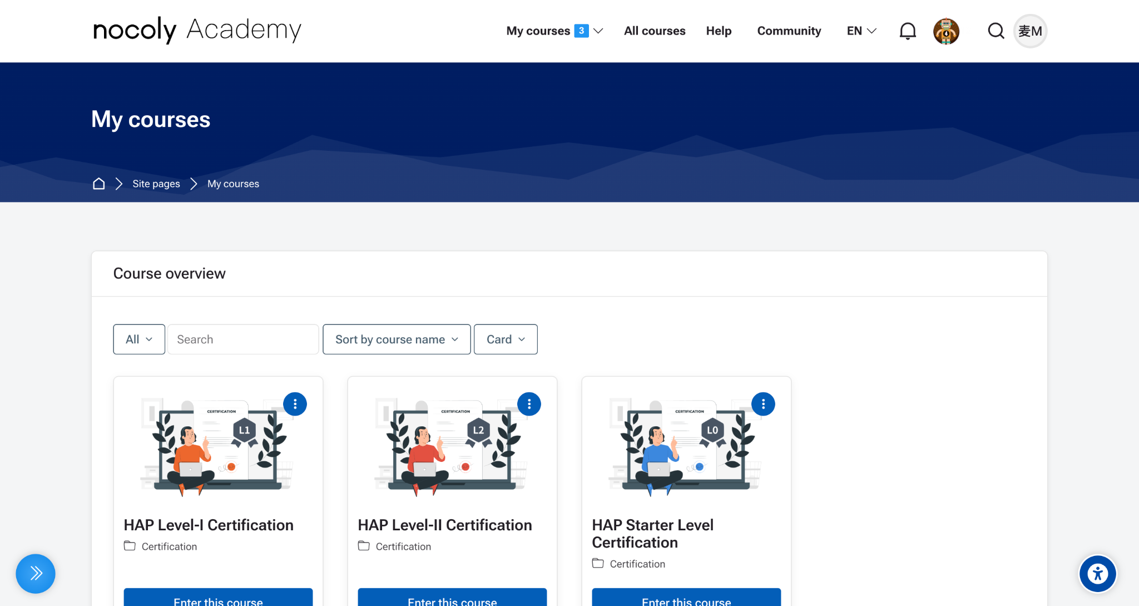Screen dimensions: 1139x606
Task: Click the My courses breadcrumb link
Action: [233, 184]
